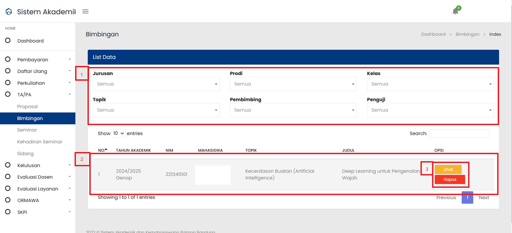Open the Penguji dropdown

[430, 110]
